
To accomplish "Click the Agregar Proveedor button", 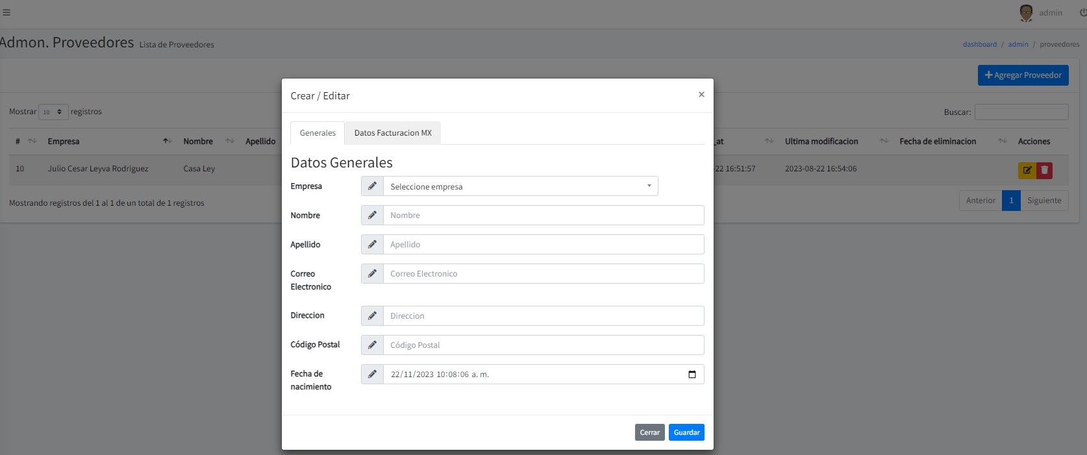I will [1023, 75].
